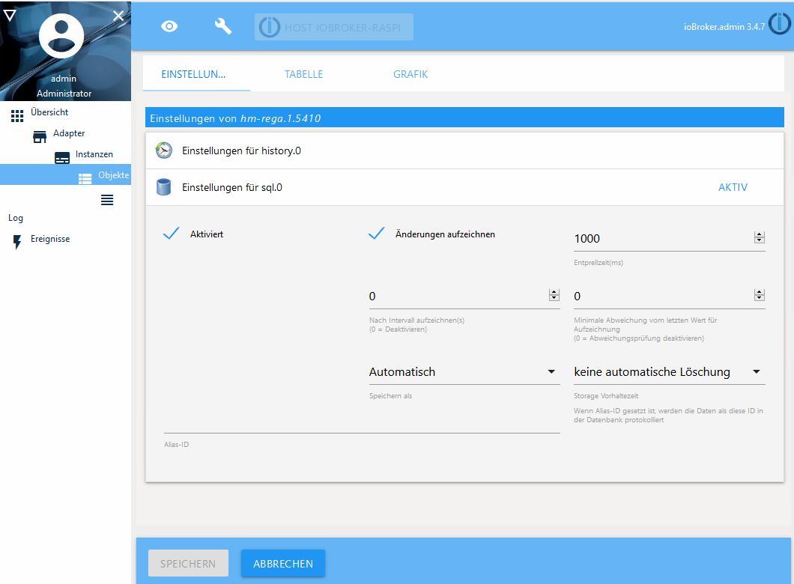Click the Abbrechen button
This screenshot has height=584, width=794.
tap(283, 563)
